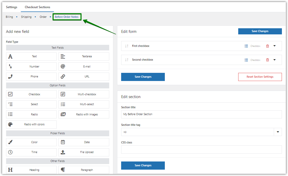
Task: Open the Order section
Action: tap(43, 17)
